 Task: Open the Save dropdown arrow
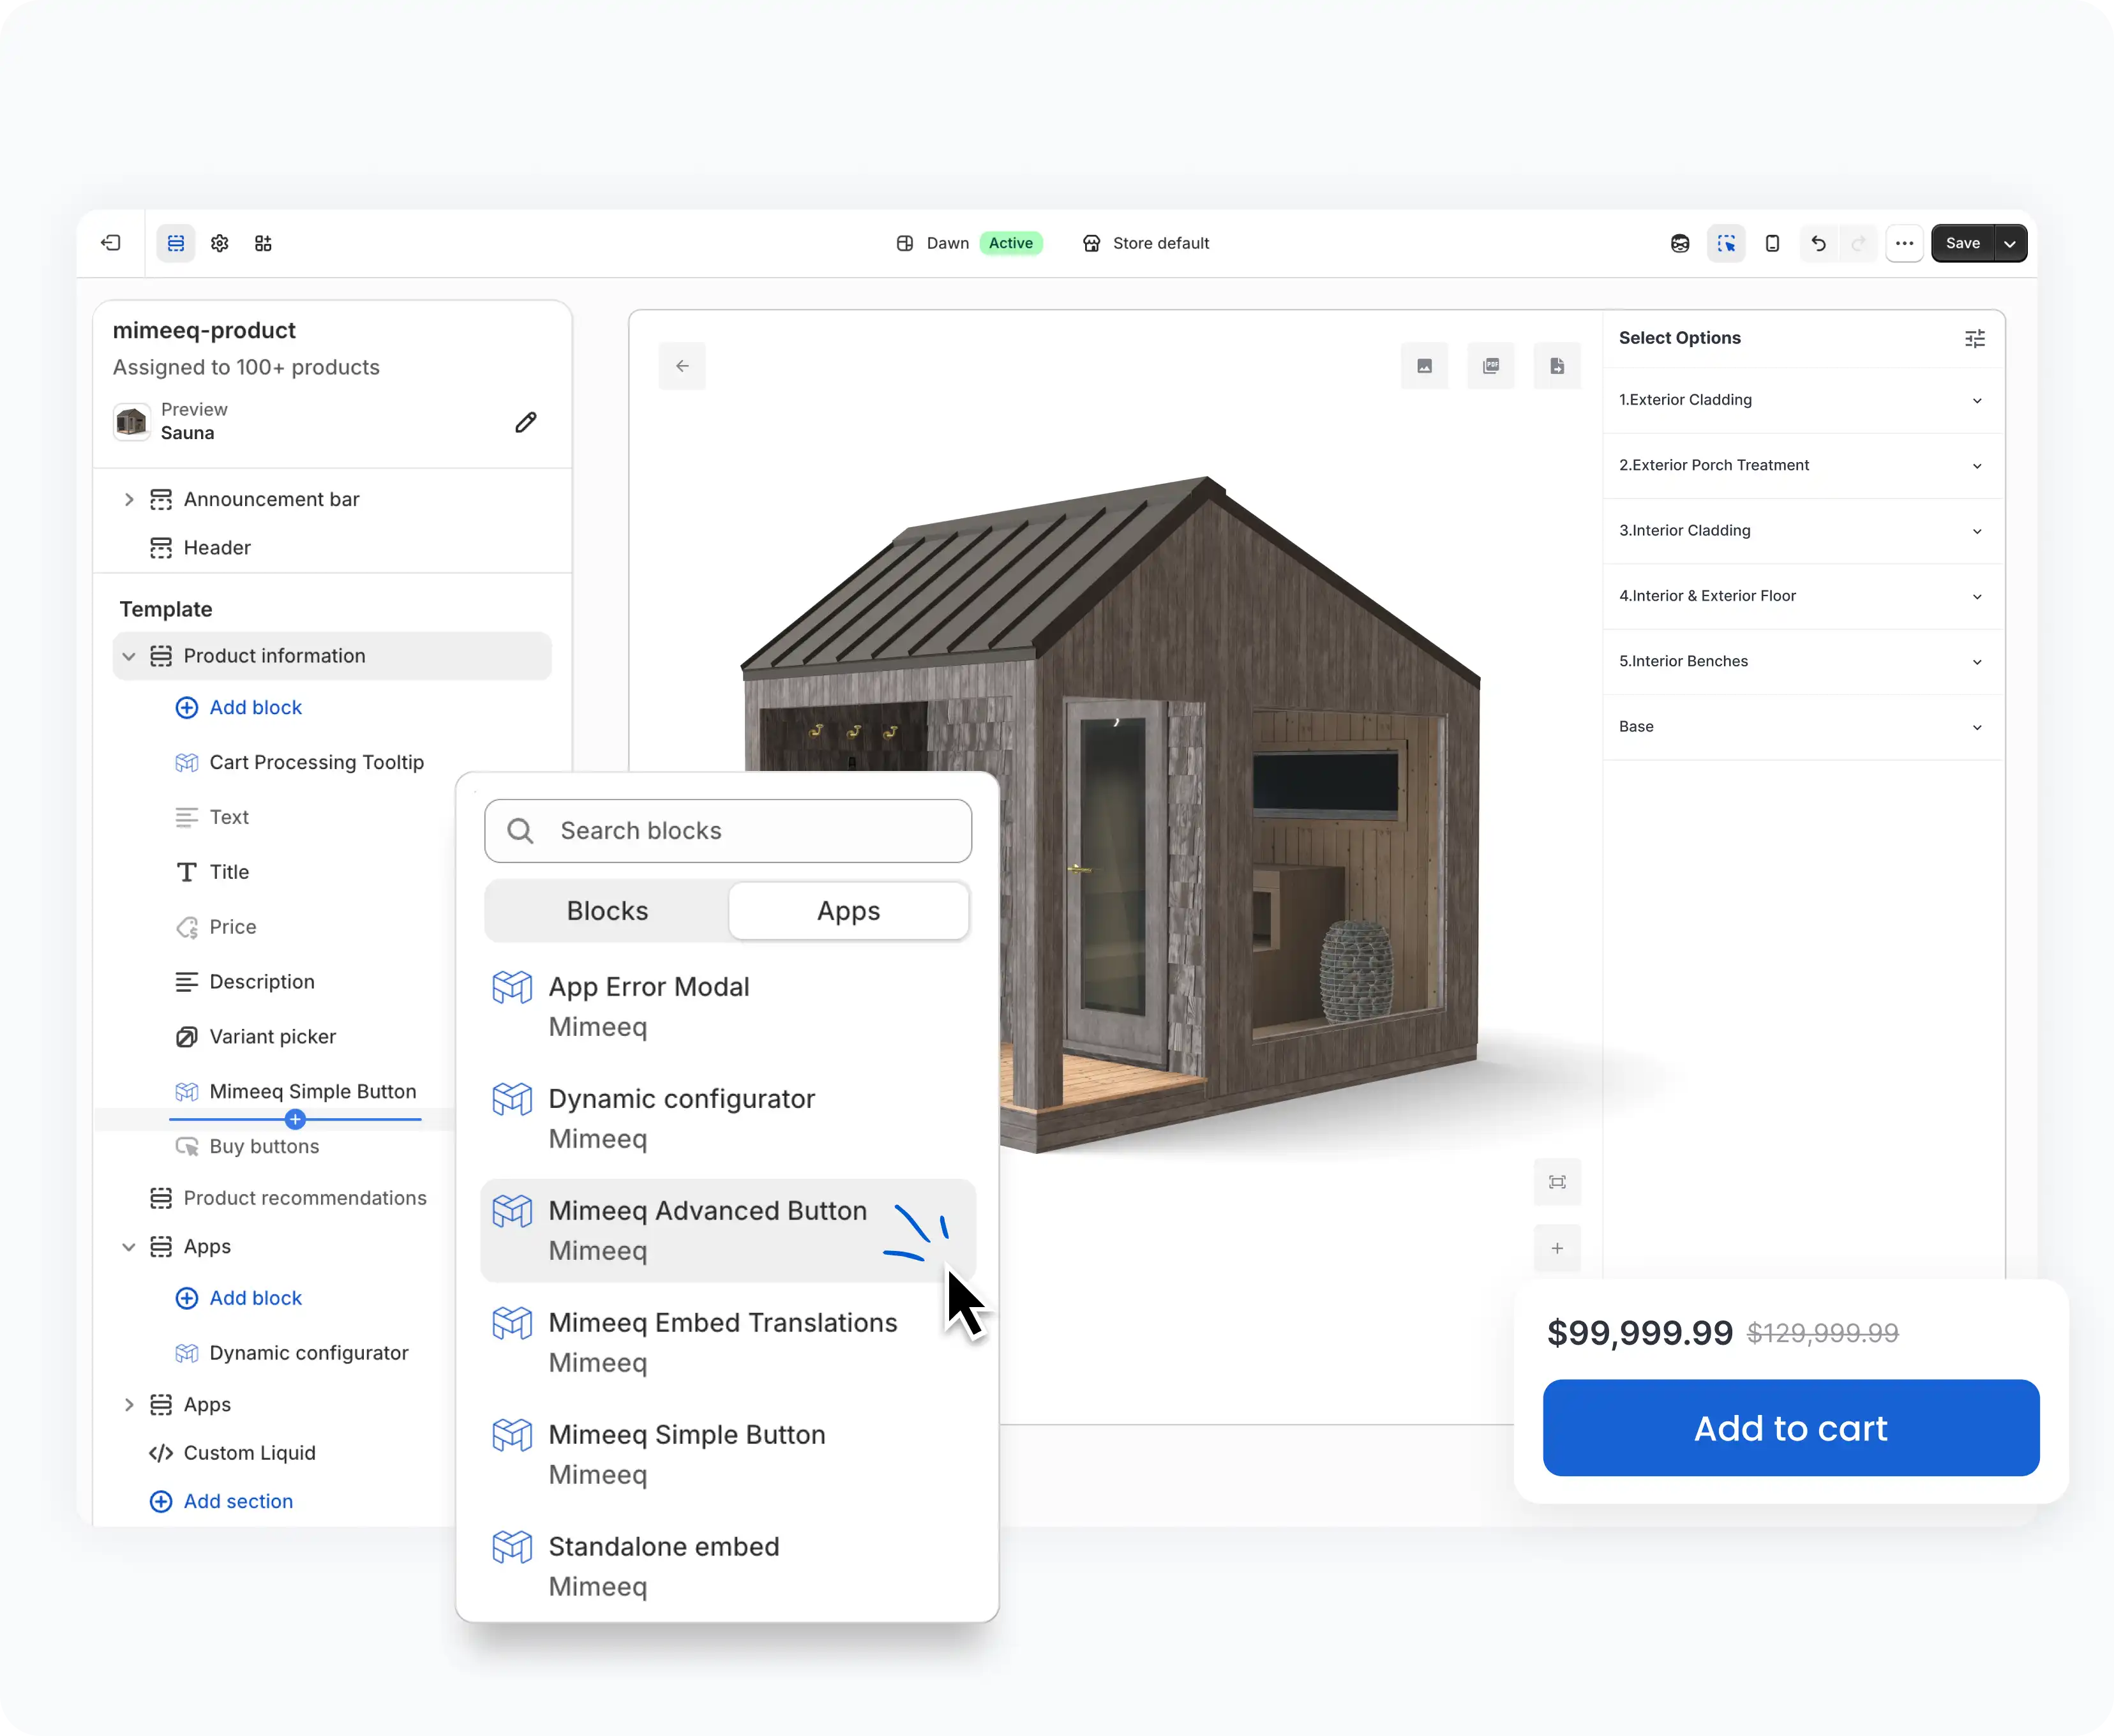(2010, 243)
